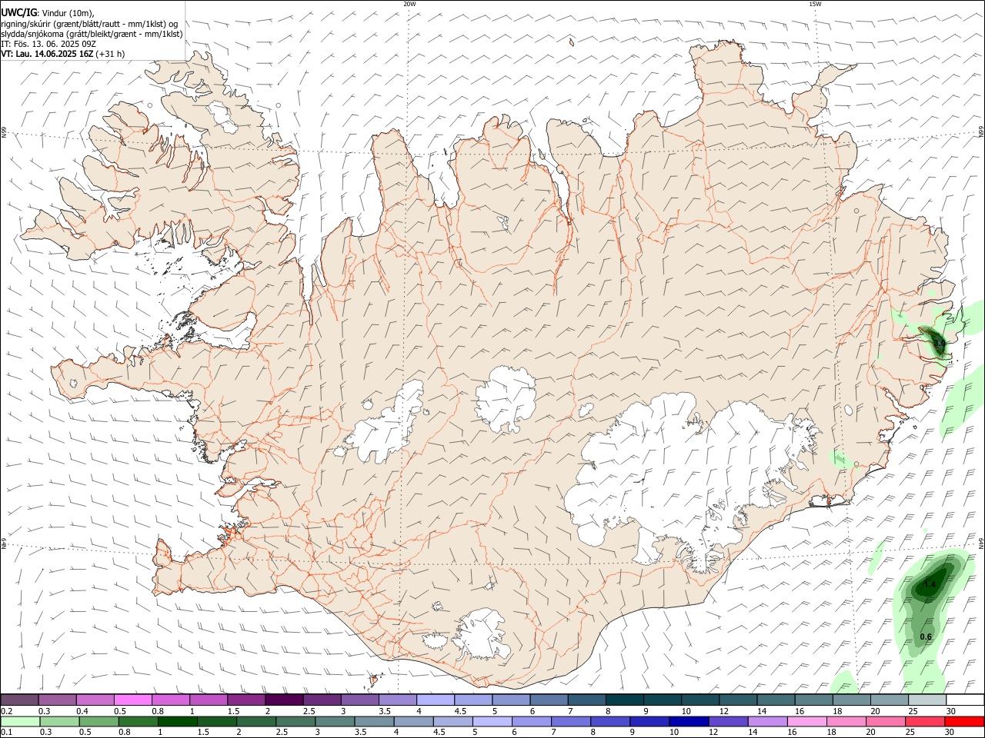Click the 'rigning/skúrir' legend description line

pyautogui.click(x=89, y=24)
